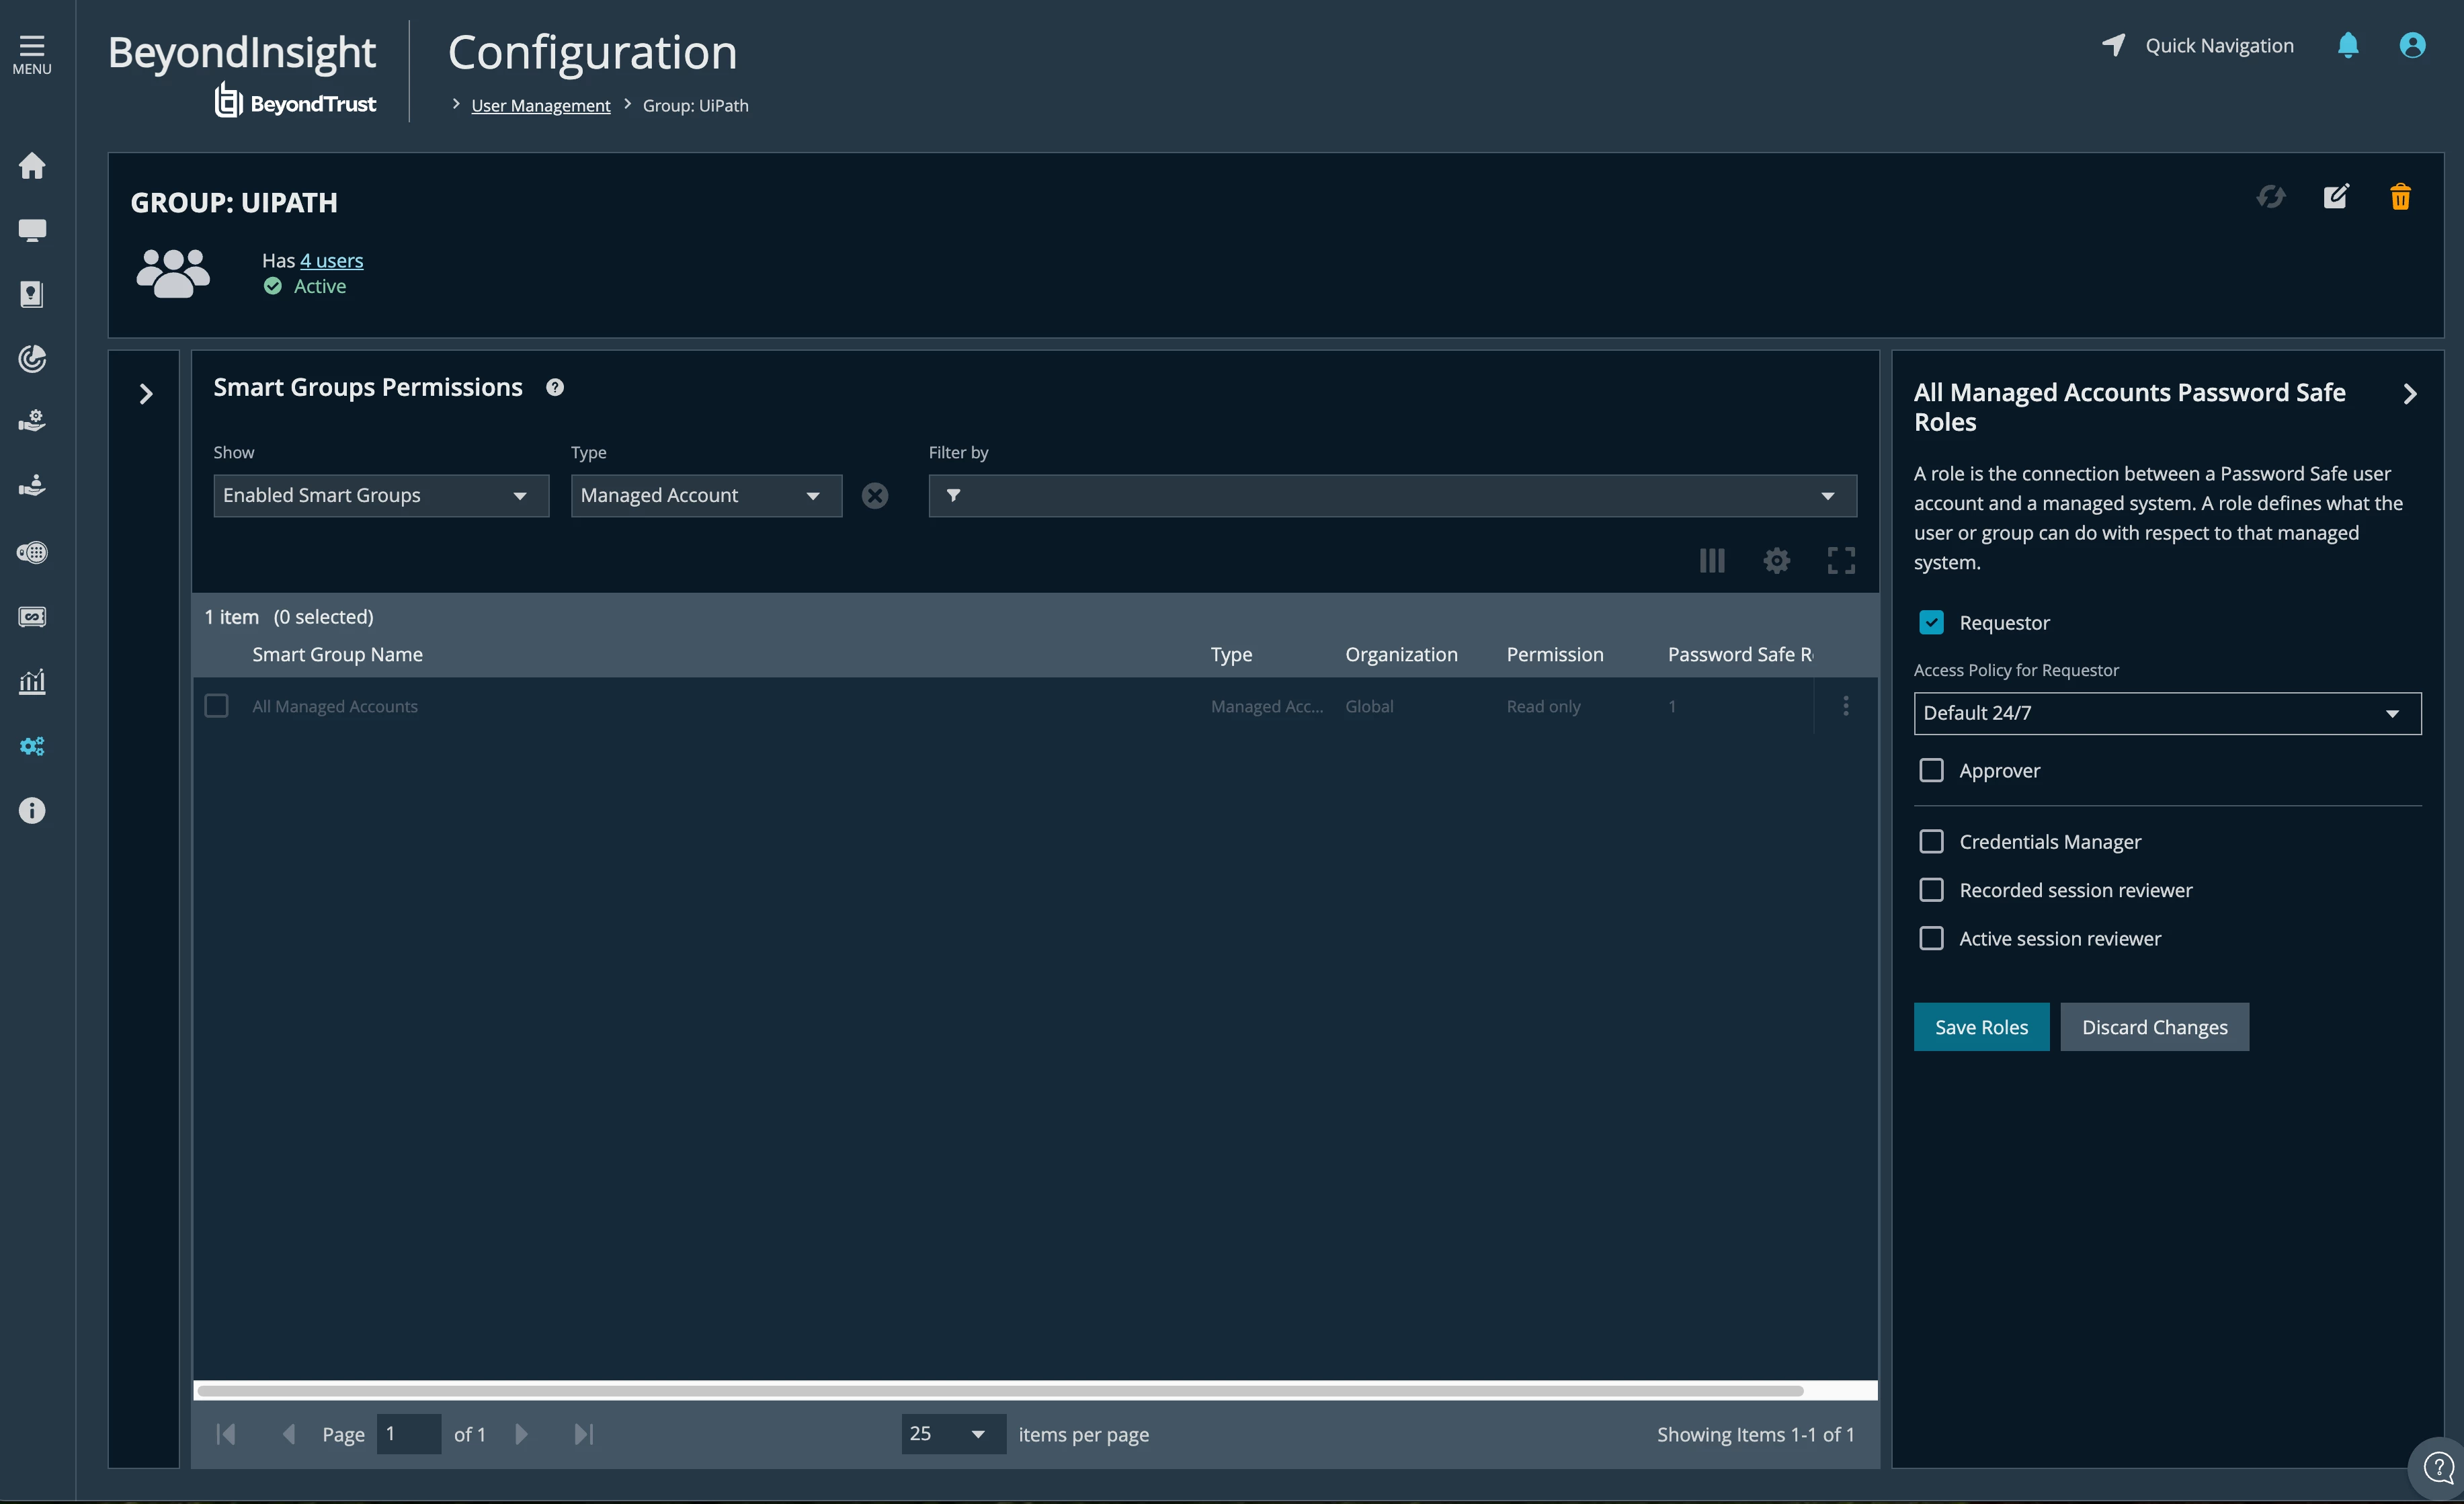The image size is (2464, 1504).
Task: Check the Credentials Manager role
Action: (1931, 841)
